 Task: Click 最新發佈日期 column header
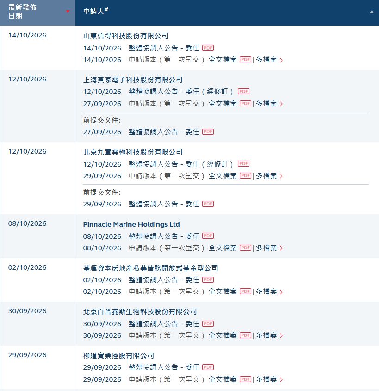coord(37,12)
